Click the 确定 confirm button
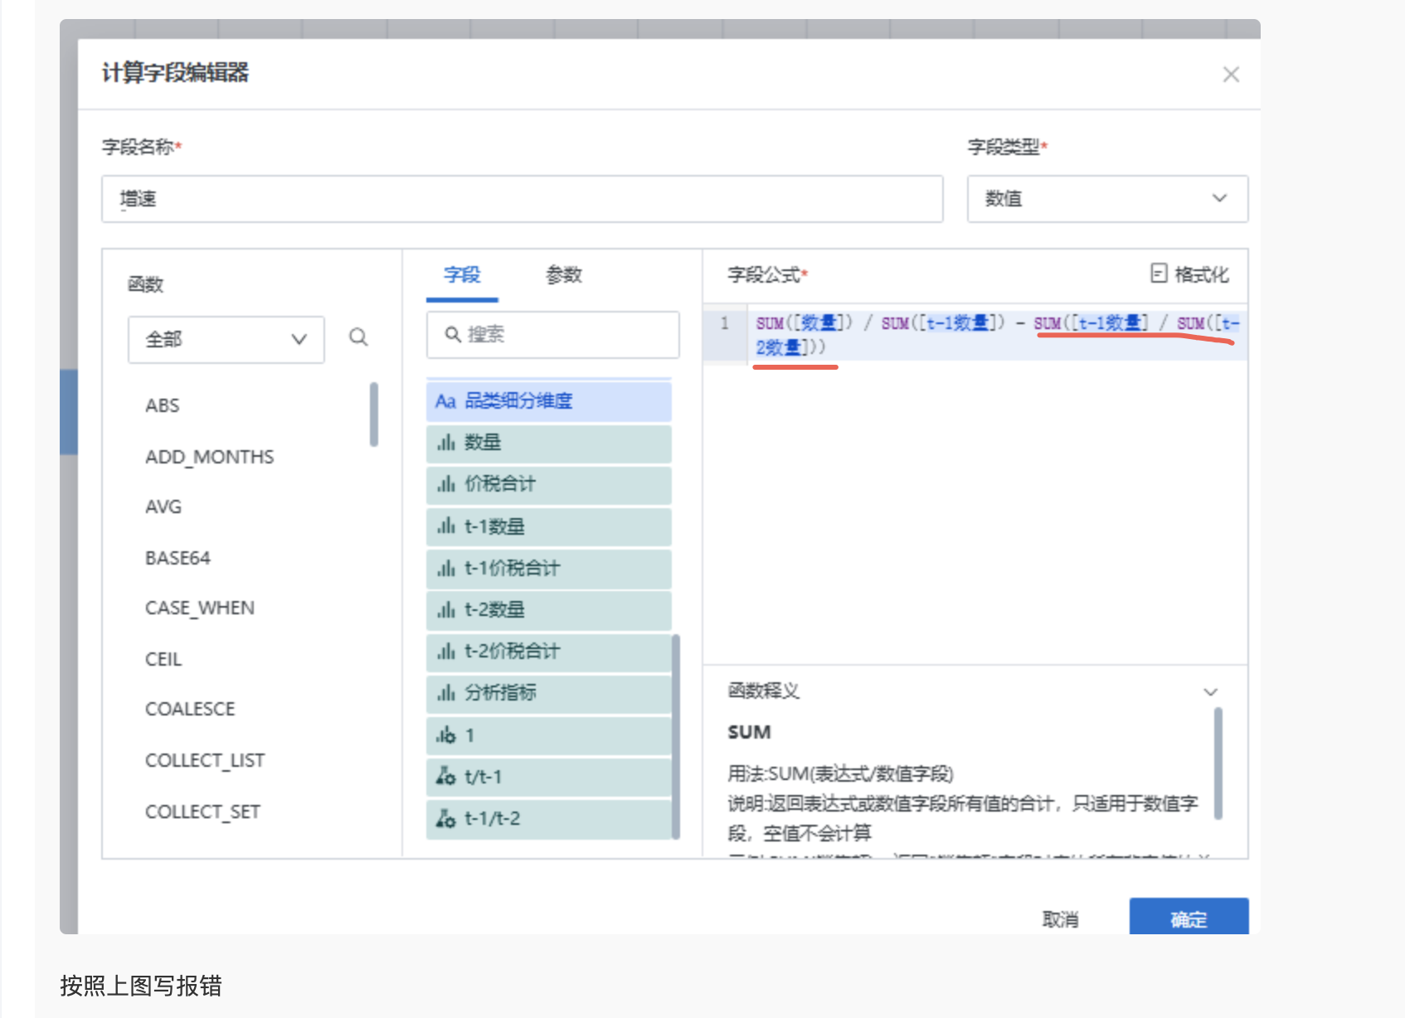 point(1188,918)
